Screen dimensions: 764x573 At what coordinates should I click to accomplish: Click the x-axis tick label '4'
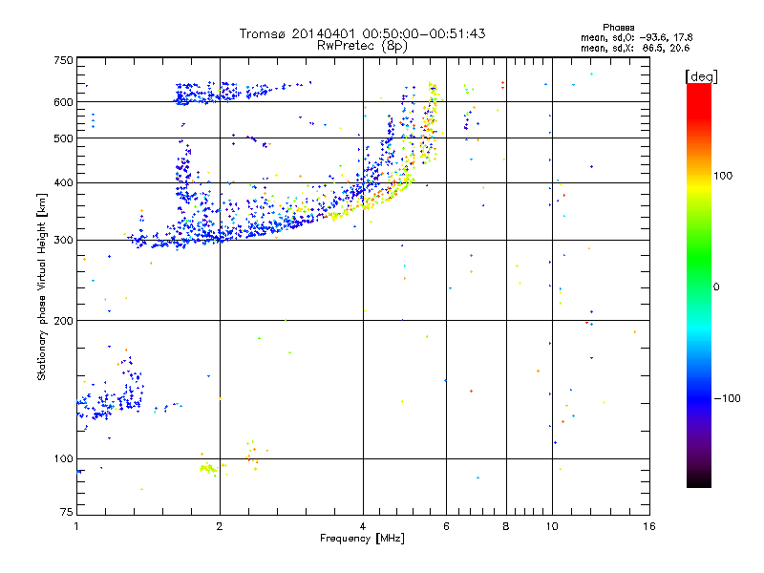(363, 526)
